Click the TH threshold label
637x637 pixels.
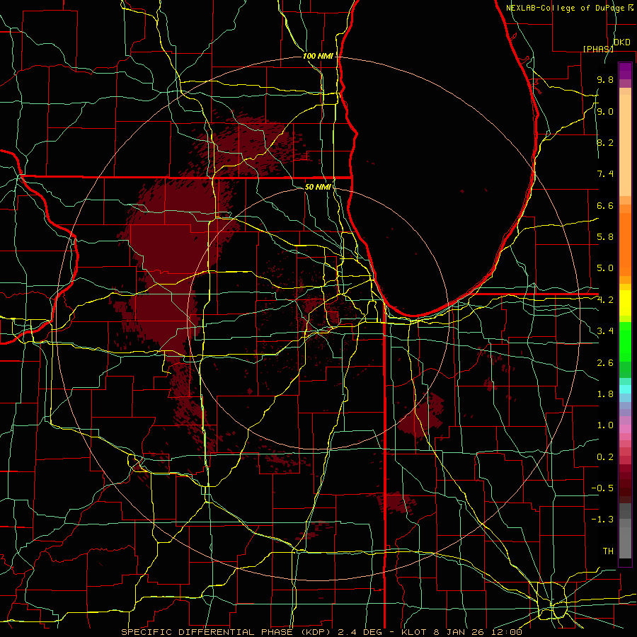(608, 551)
